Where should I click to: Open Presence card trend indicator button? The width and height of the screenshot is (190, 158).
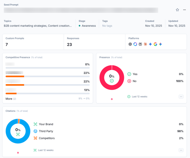pos(181,97)
